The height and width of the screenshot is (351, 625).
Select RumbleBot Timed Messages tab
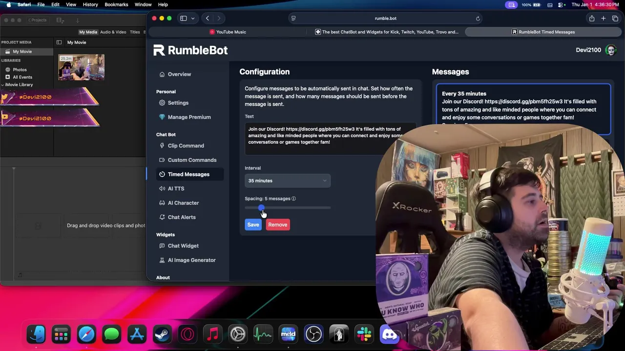tap(543, 32)
